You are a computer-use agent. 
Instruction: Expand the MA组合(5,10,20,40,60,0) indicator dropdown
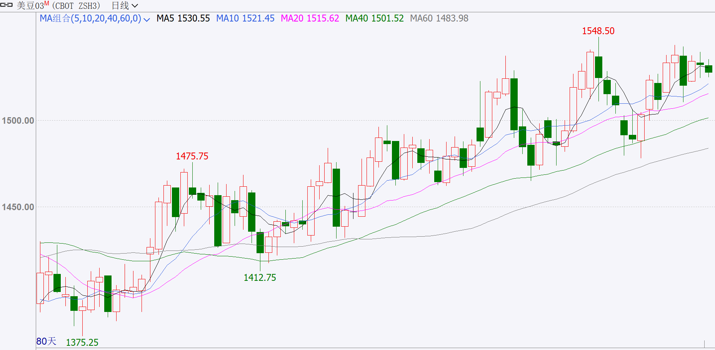tap(95, 18)
